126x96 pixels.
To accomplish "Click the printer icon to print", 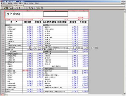I will coord(12,8).
